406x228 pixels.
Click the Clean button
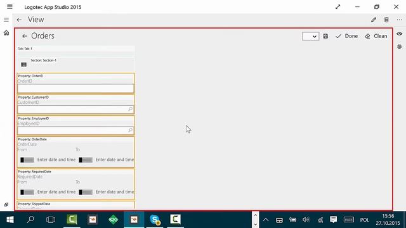click(x=376, y=36)
